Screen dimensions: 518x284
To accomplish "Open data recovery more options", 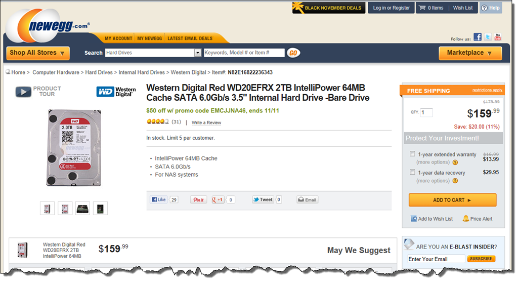I will click(x=433, y=181).
